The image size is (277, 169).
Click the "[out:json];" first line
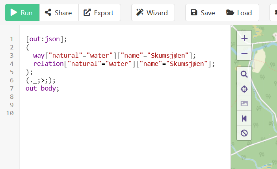pos(46,39)
